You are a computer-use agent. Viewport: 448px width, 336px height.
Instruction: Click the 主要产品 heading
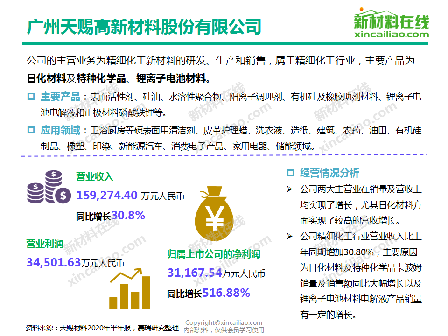point(60,97)
